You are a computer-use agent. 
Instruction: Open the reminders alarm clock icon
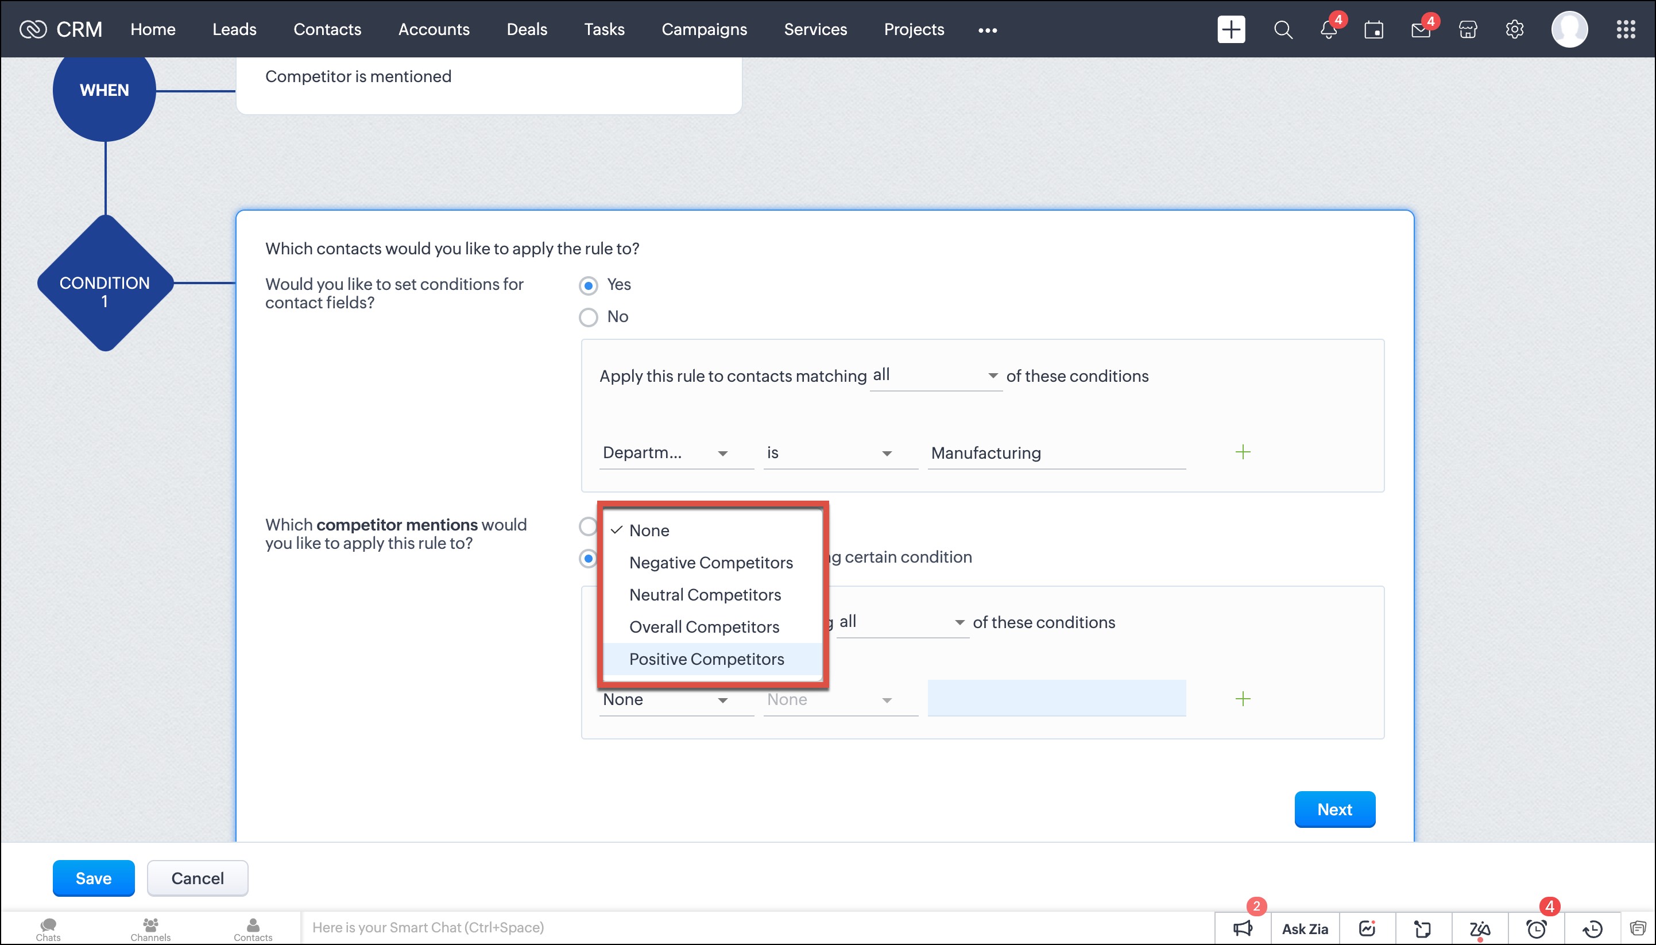pyautogui.click(x=1536, y=928)
